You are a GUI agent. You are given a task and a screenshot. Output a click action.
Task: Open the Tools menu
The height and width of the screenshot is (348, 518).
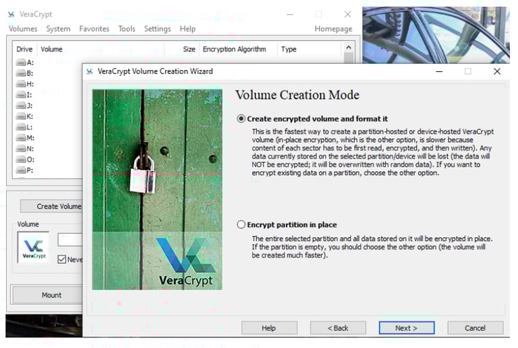click(x=127, y=29)
